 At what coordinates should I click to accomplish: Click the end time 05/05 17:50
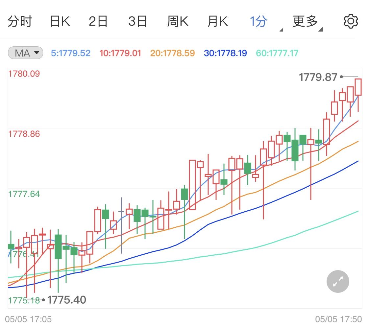[x=338, y=319]
